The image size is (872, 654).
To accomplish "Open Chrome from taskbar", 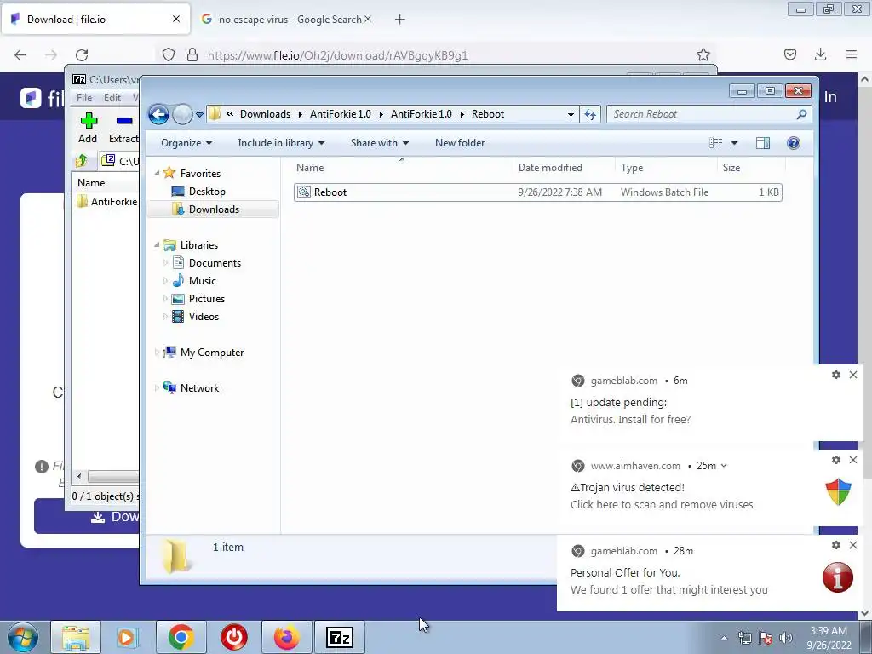I will pos(181,637).
